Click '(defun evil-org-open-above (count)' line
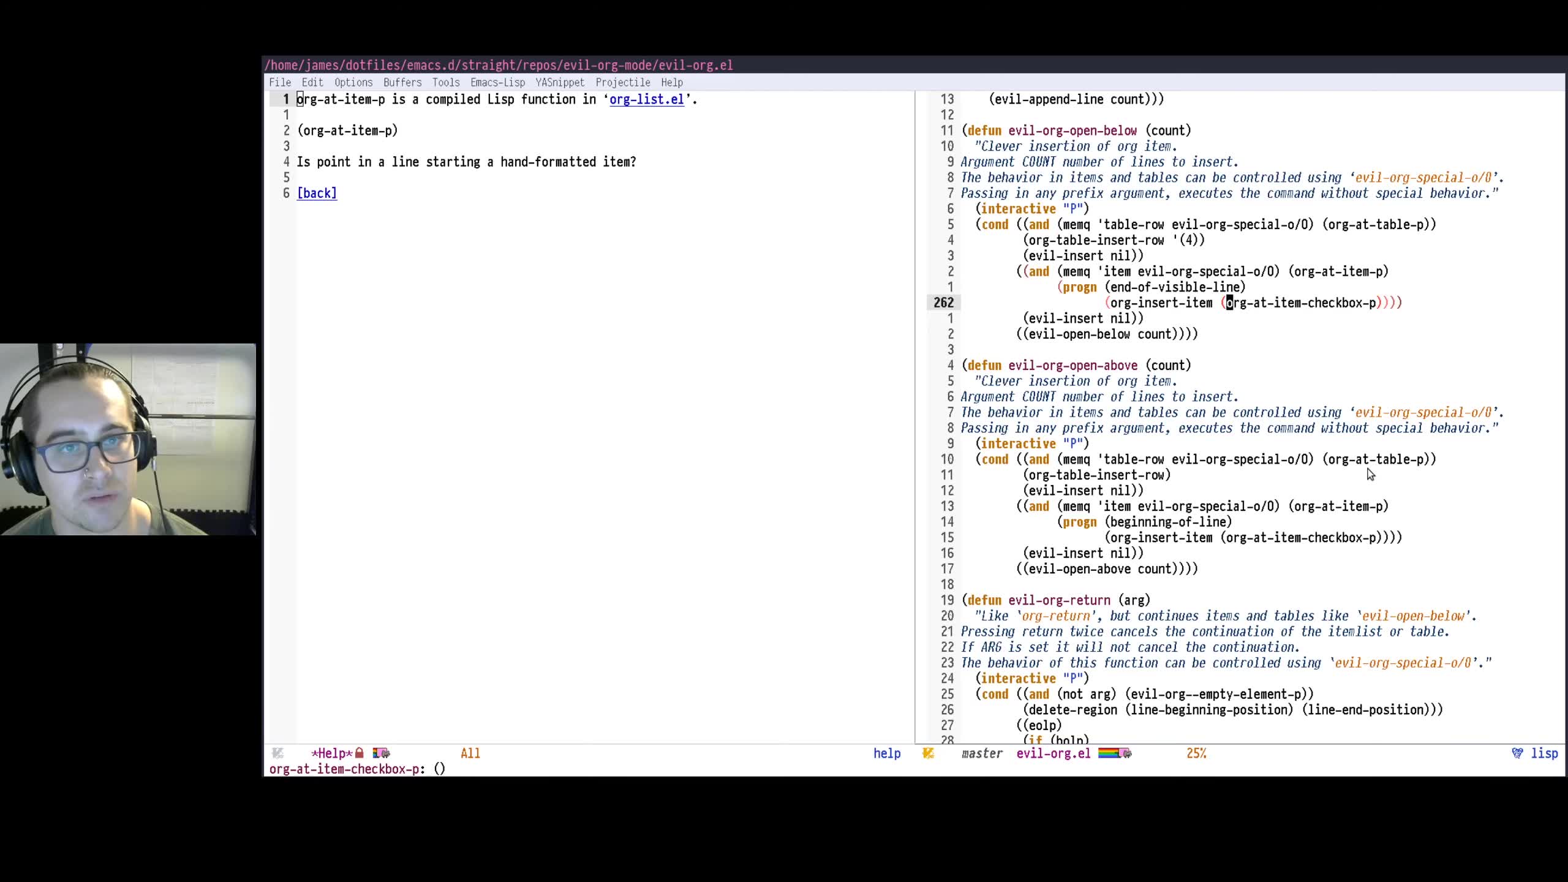This screenshot has height=882, width=1568. pos(1076,366)
